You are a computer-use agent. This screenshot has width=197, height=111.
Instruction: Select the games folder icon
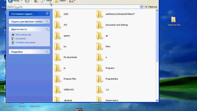click(58, 36)
